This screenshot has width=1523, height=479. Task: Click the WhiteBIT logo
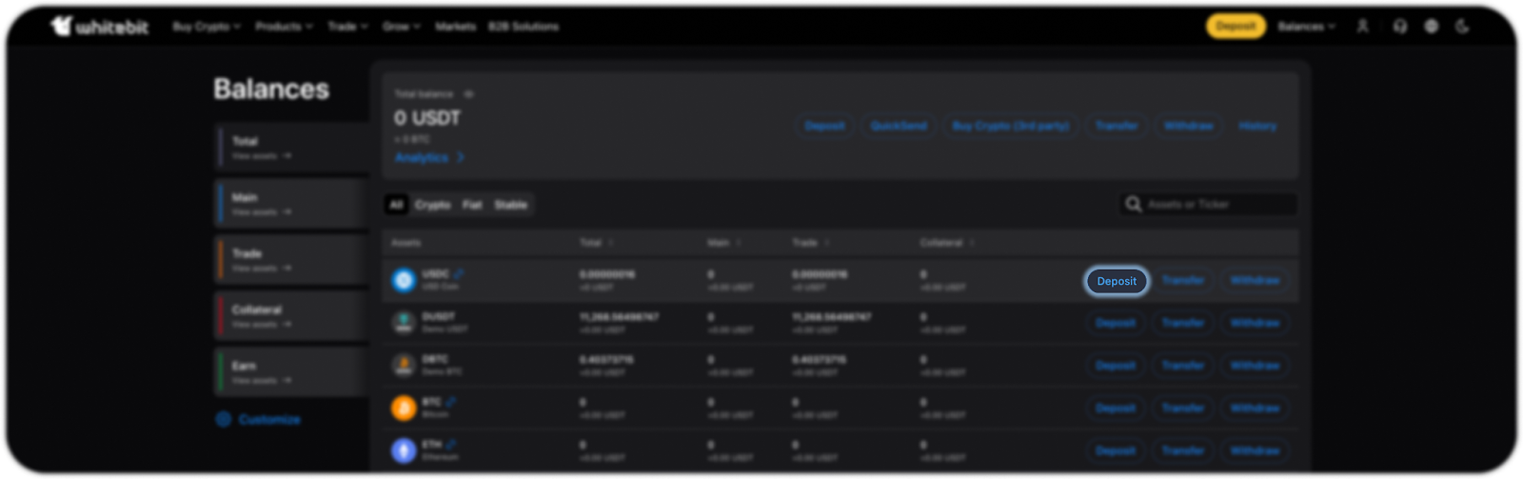click(100, 27)
